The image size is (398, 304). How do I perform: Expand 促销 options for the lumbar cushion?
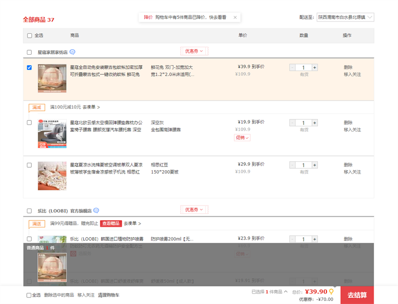point(242,137)
